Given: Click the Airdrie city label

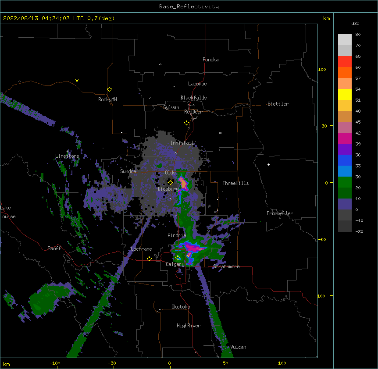Looking at the screenshot, I should [x=177, y=235].
